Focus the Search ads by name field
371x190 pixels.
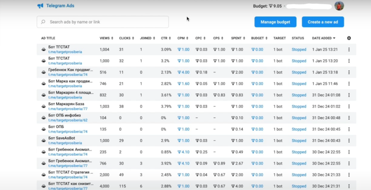[103, 22]
